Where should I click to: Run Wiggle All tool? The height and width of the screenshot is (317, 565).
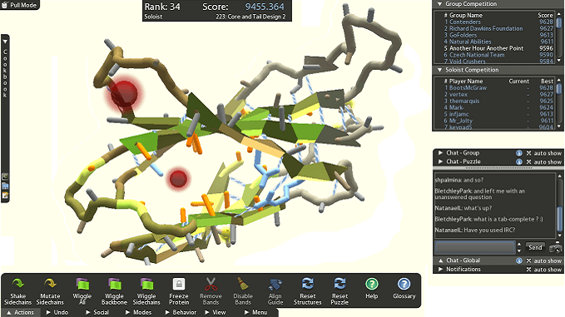pyautogui.click(x=82, y=285)
